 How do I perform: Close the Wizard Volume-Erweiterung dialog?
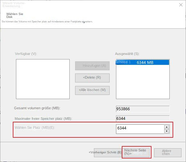(x=181, y=5)
